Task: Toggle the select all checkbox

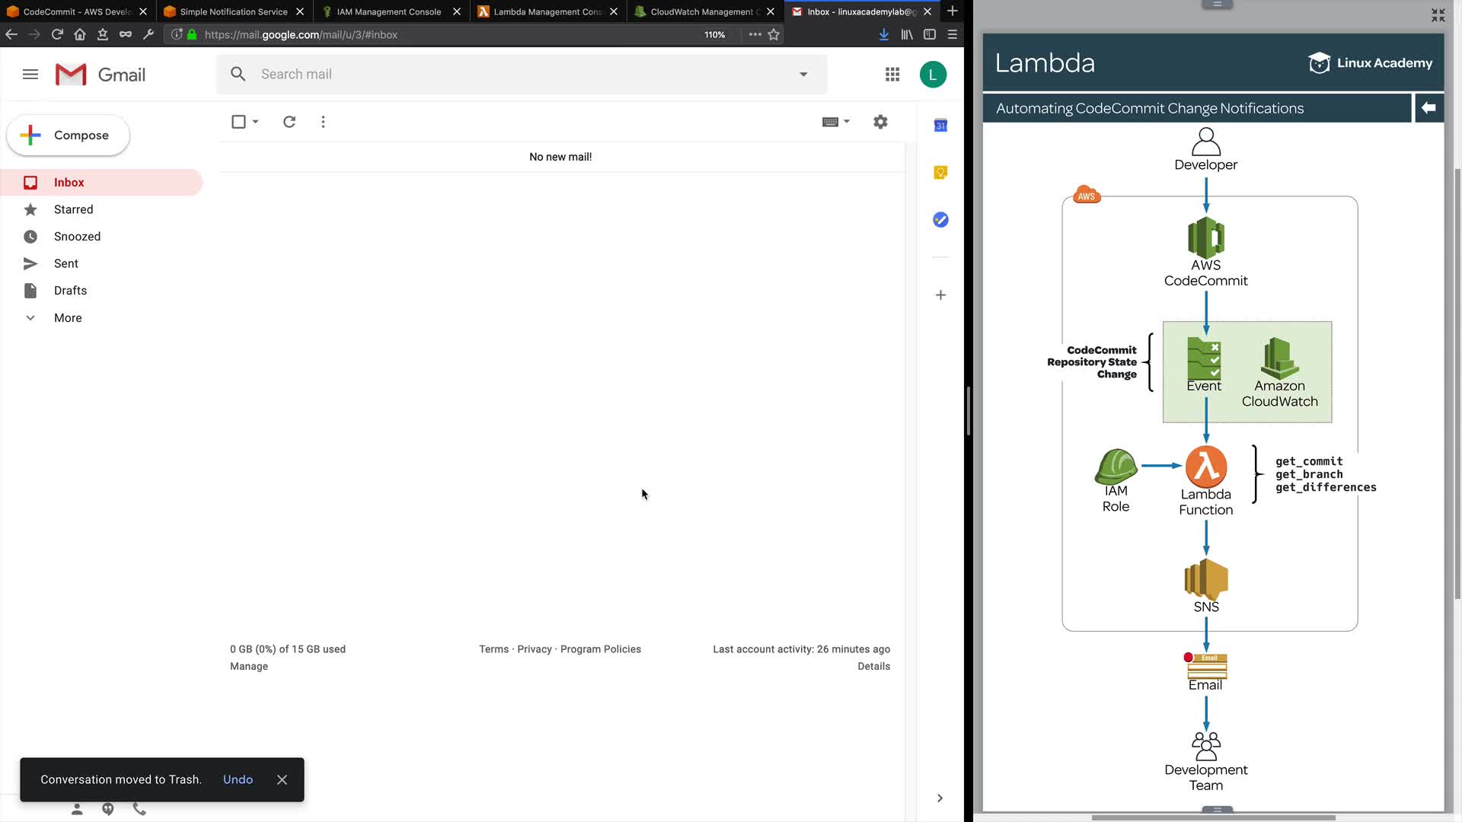Action: click(x=238, y=122)
